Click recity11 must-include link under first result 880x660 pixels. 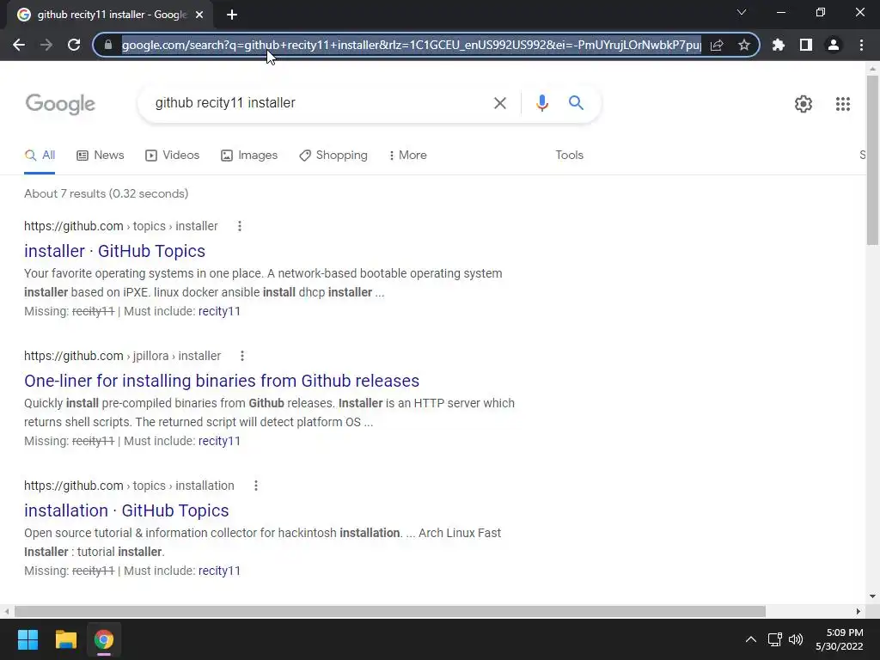[219, 311]
